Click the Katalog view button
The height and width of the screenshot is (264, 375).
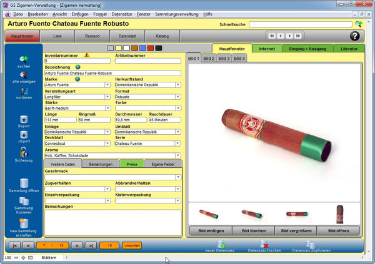162,36
